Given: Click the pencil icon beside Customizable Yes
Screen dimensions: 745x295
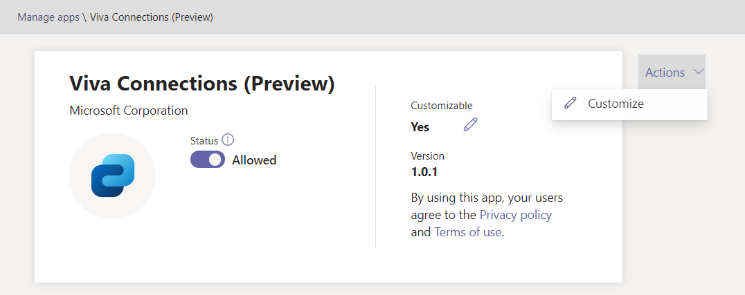Looking at the screenshot, I should click(471, 125).
